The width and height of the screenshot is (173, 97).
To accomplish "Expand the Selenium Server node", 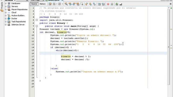I will [x=6, y=25].
